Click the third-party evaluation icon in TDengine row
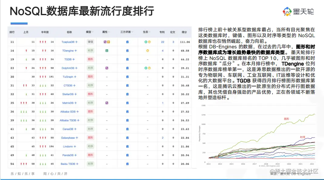Image resolution: width=324 pixels, height=180 pixels. [x=128, y=51]
